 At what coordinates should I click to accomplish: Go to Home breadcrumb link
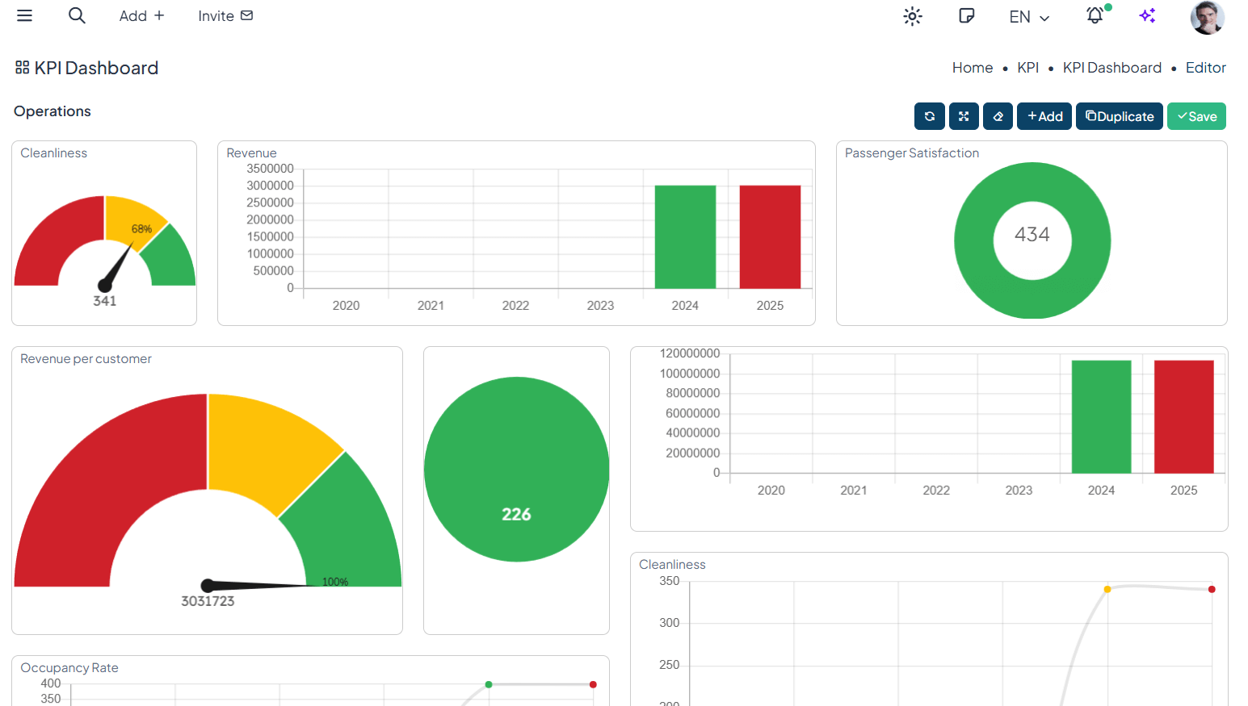972,68
